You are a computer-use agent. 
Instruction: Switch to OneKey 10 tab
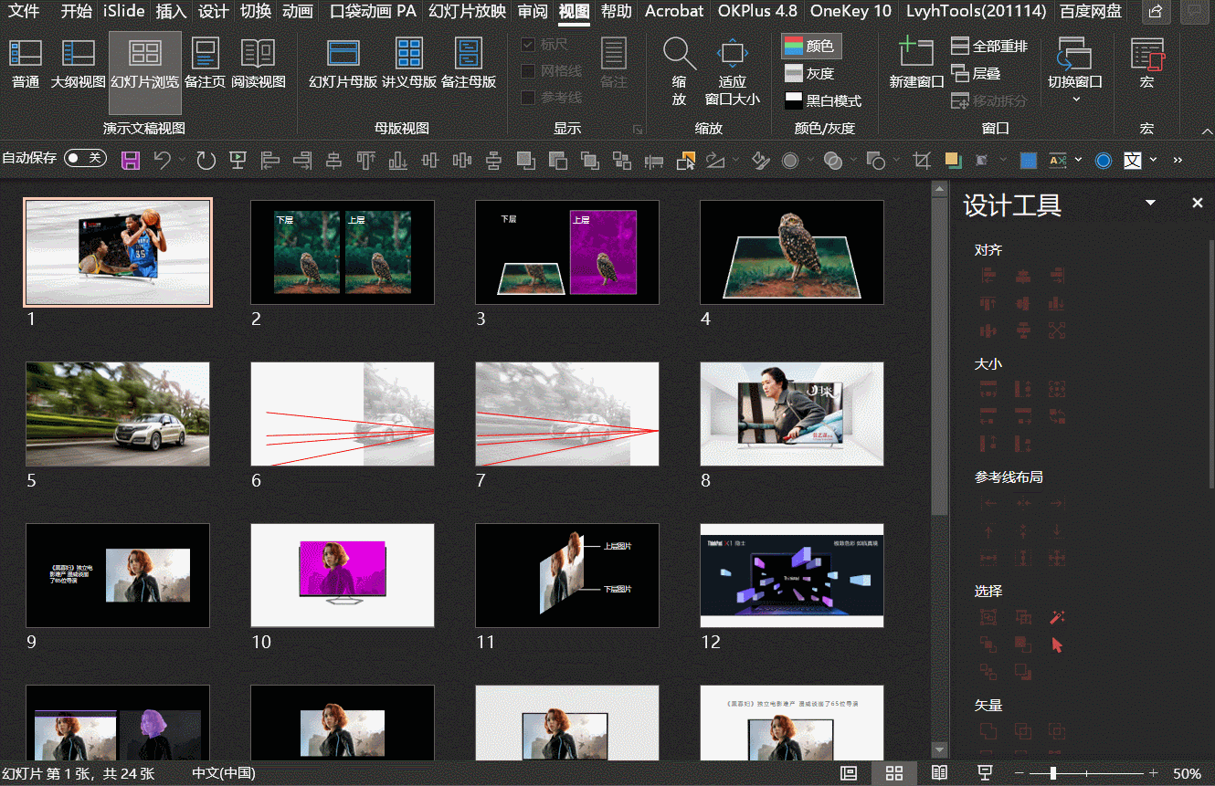tap(850, 11)
